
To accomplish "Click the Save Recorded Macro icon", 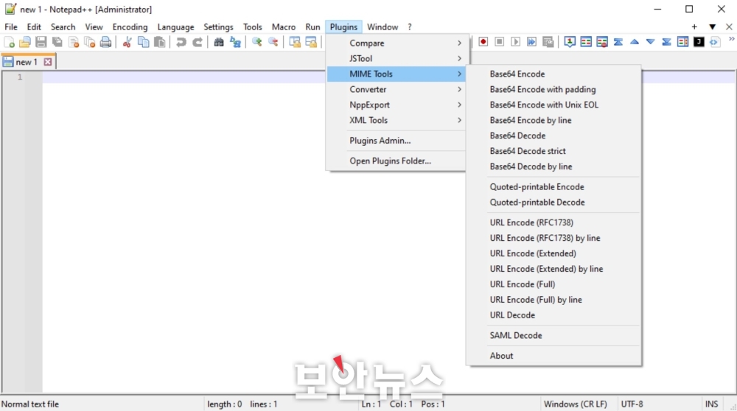I will (x=548, y=42).
